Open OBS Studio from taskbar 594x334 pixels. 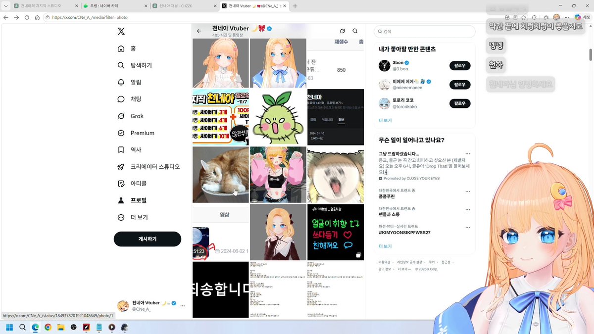click(x=74, y=327)
